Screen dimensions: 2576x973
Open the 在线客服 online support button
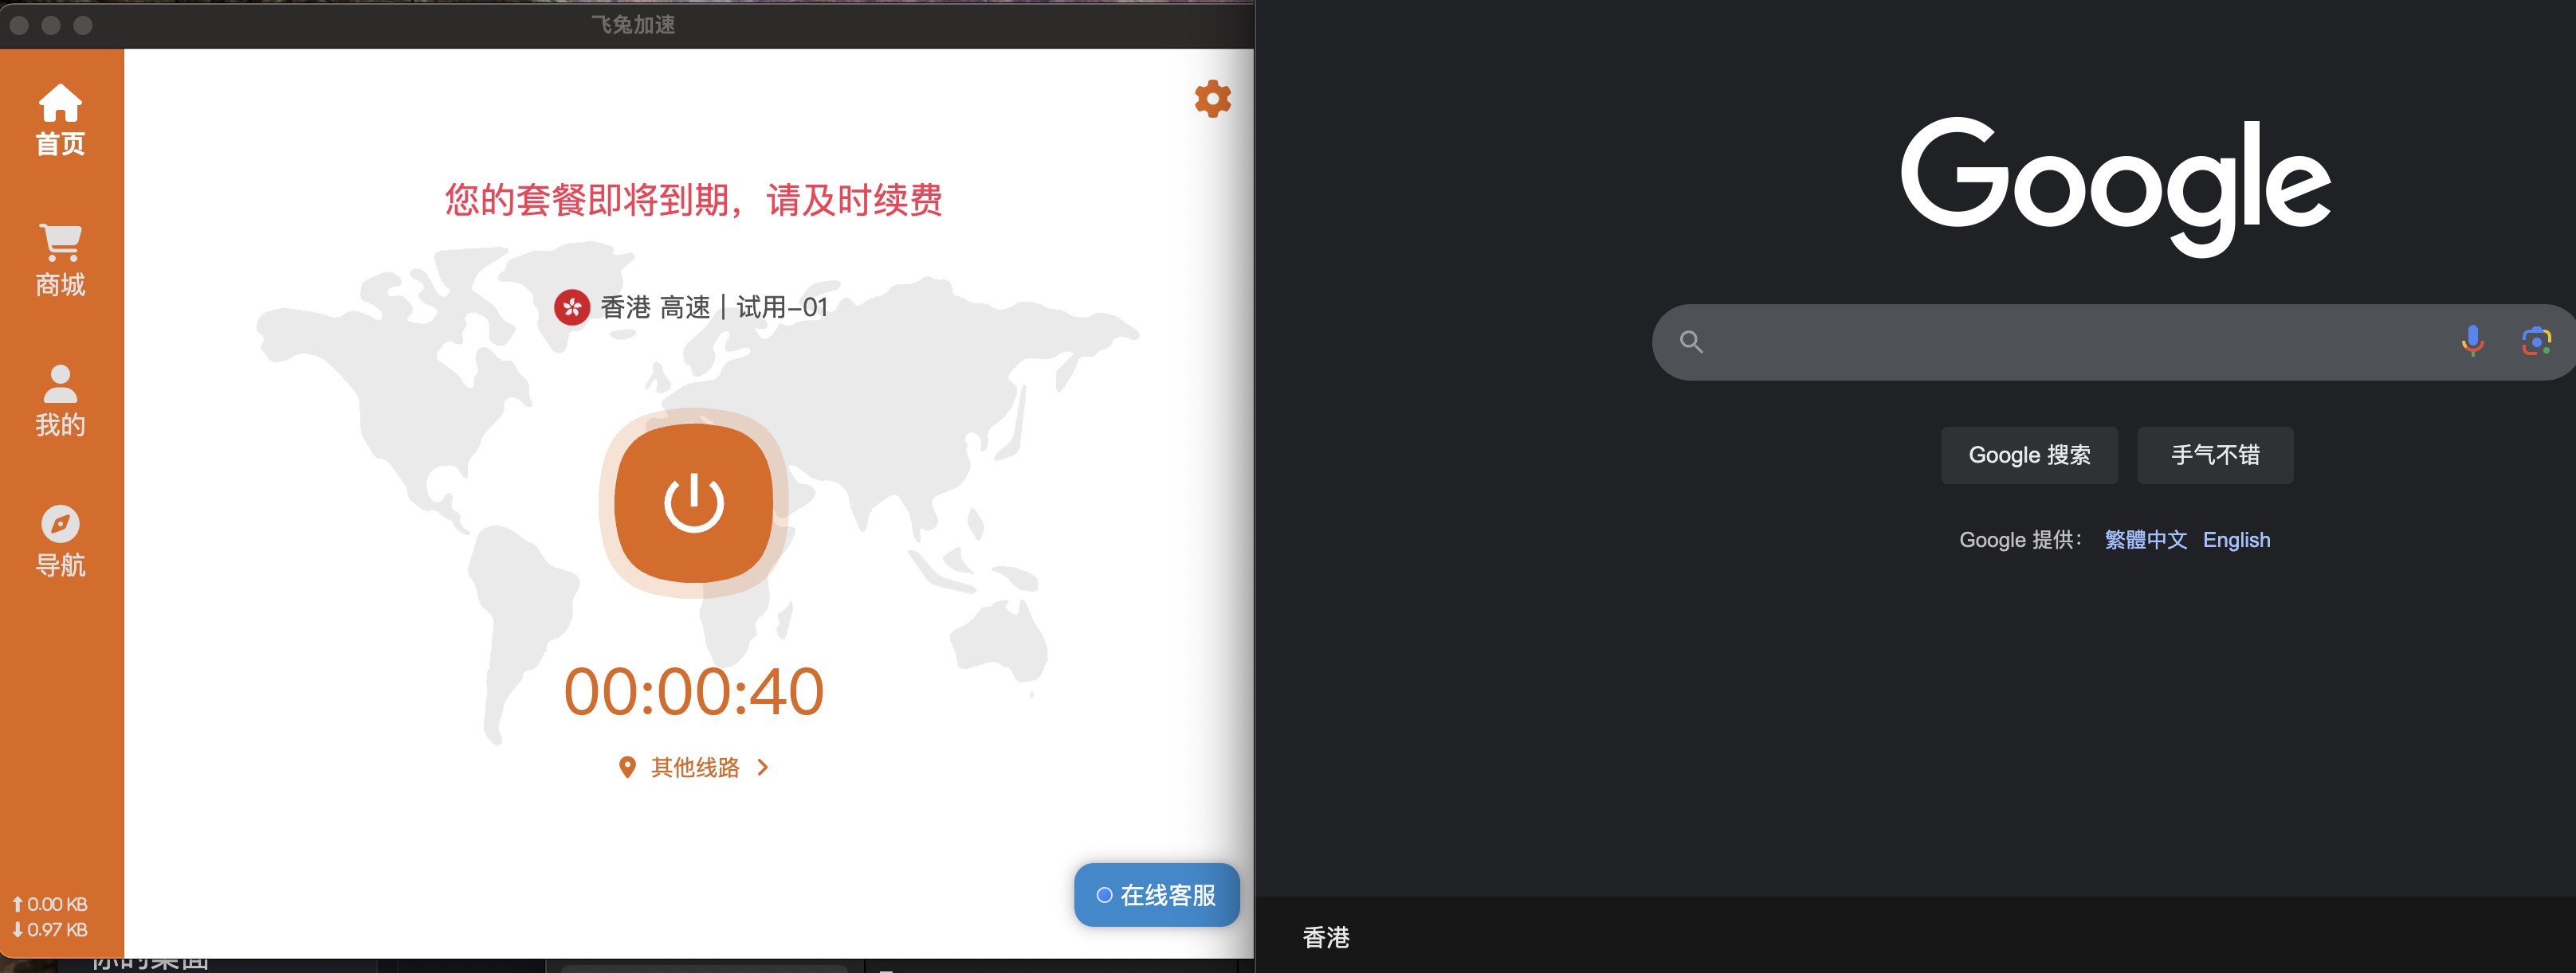click(x=1156, y=895)
